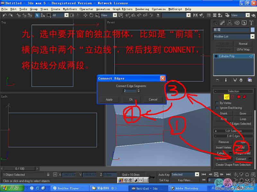Open the named selection sets dropdown

pos(176,15)
